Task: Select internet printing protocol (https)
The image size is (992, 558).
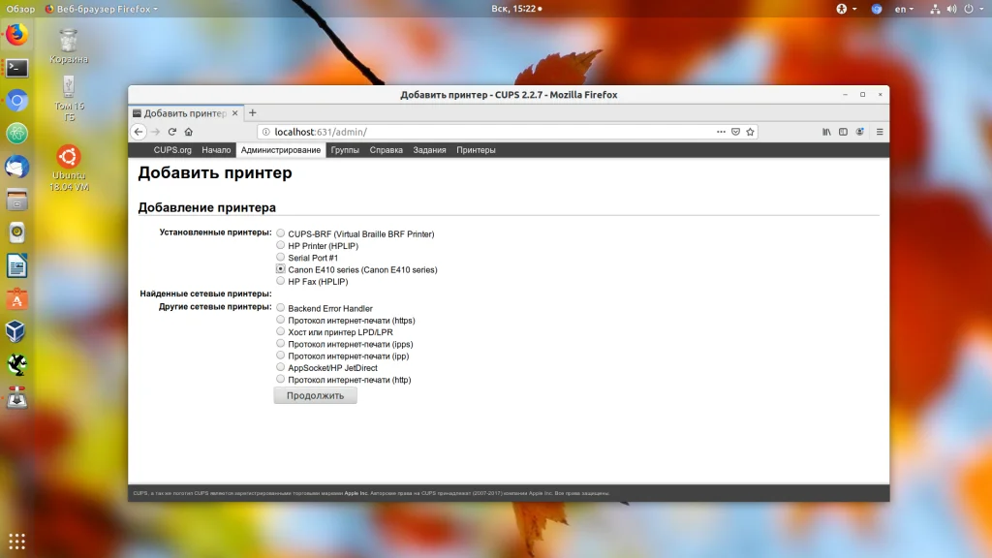Action: [x=280, y=320]
